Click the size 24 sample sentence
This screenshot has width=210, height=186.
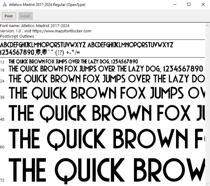pyautogui.click(x=107, y=79)
